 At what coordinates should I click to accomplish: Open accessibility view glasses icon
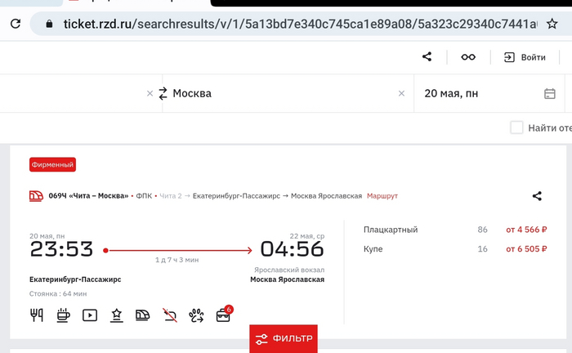coord(468,57)
